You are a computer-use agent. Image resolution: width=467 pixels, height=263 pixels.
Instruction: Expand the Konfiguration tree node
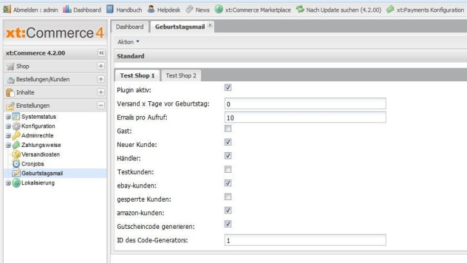[8, 126]
